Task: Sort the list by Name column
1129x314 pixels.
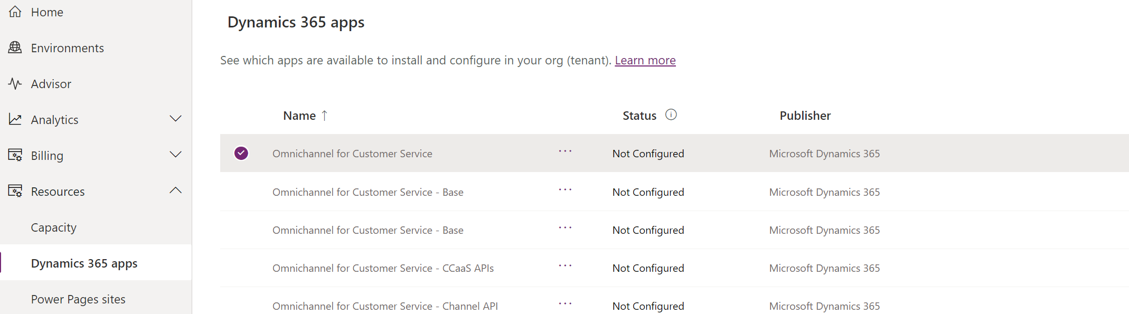Action: pyautogui.click(x=299, y=116)
